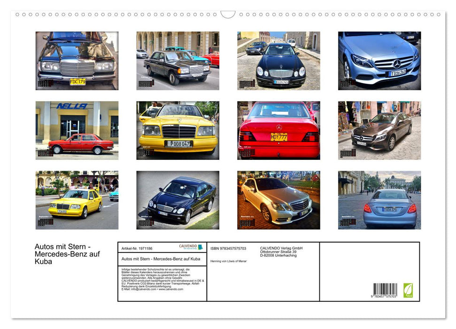Click the Mercedes emblem on the red coupe trunk
This screenshot has width=456, height=329.
click(x=279, y=127)
